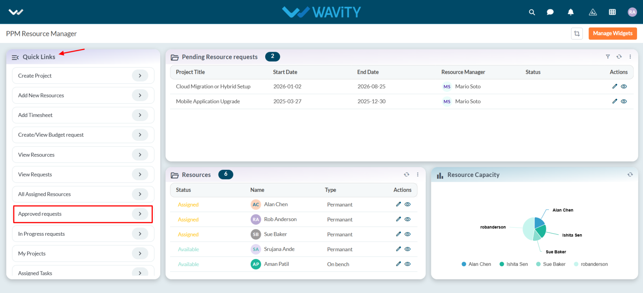
Task: Edit the Sue Baker resource
Action: 398,234
